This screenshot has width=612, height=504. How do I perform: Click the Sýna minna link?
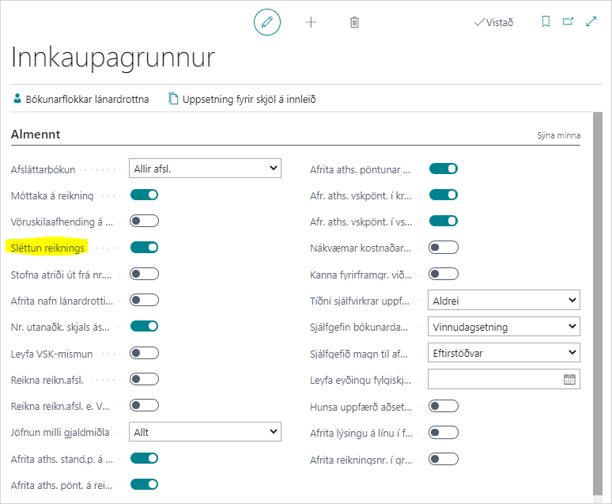click(558, 135)
